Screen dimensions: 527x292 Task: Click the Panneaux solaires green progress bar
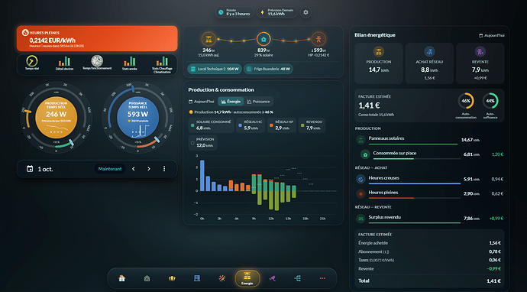(413, 144)
